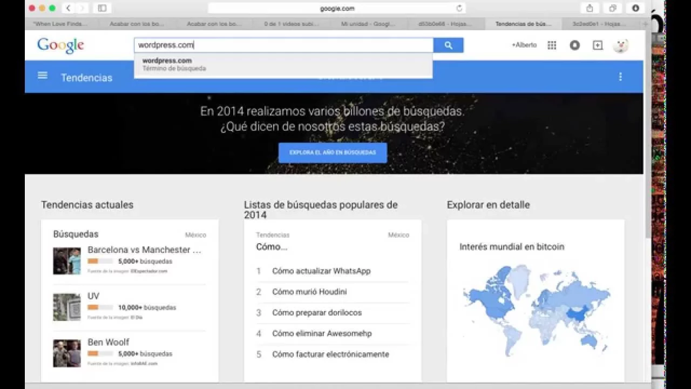This screenshot has height=389, width=691.
Task: Click the wordpress.com search input field
Action: (284, 45)
